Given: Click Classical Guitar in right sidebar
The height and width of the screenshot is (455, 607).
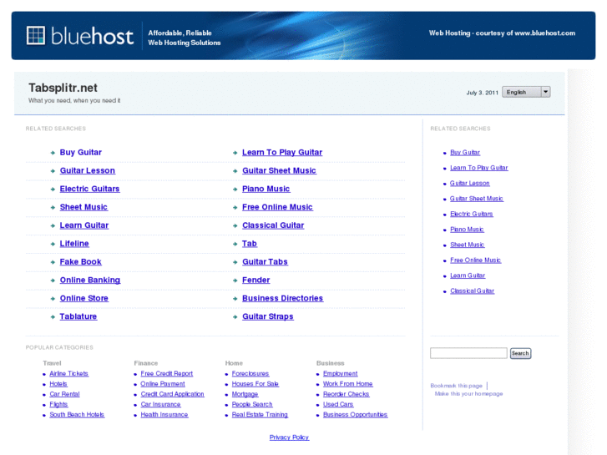Looking at the screenshot, I should 473,291.
